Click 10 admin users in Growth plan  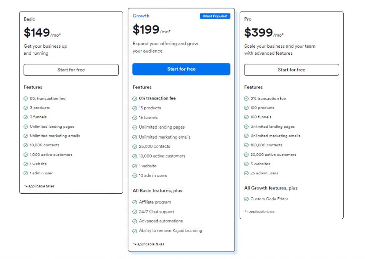tap(153, 176)
